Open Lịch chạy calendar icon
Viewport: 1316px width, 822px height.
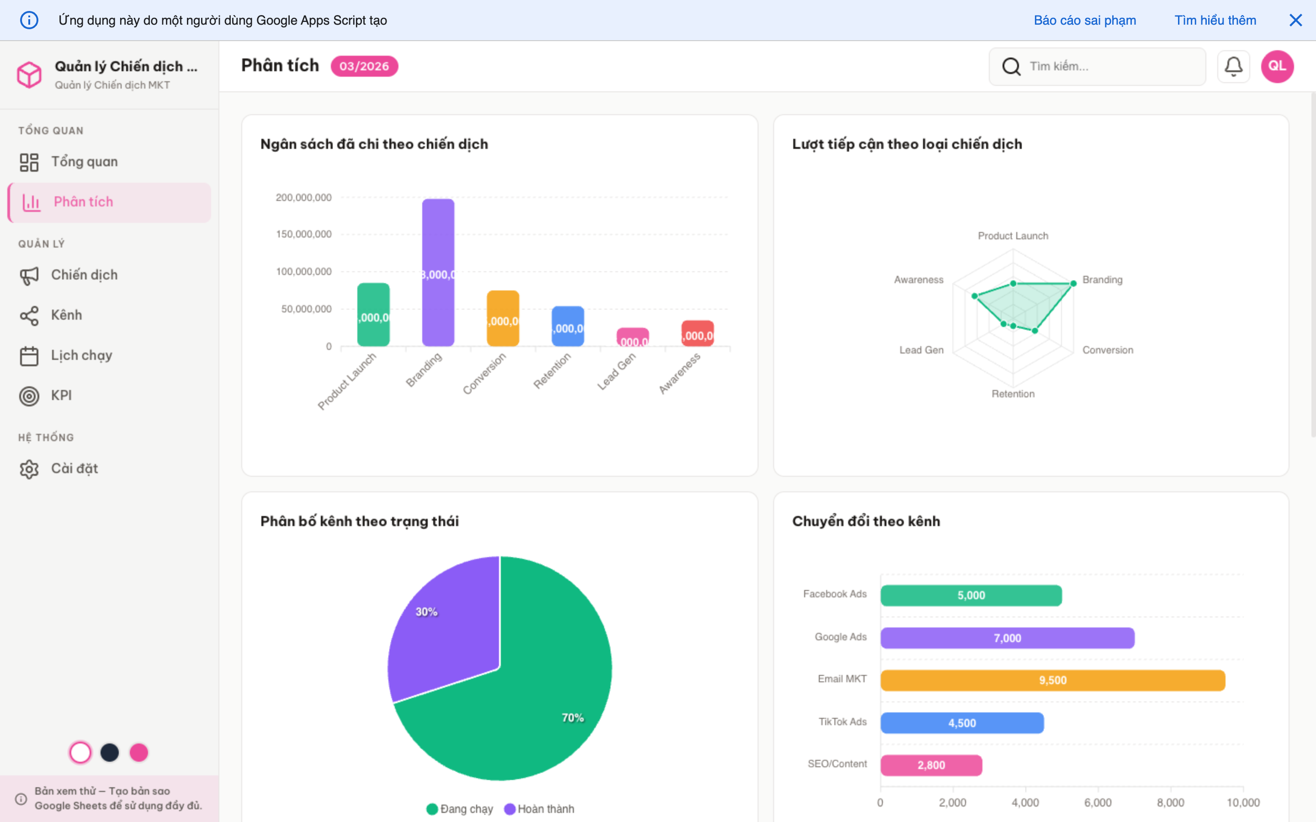30,355
